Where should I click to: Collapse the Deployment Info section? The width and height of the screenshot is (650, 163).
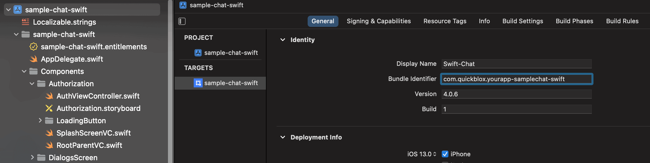point(283,137)
